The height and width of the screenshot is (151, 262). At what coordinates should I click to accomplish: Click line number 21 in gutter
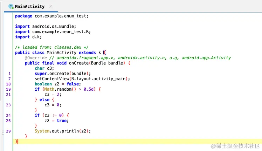(x=8, y=95)
